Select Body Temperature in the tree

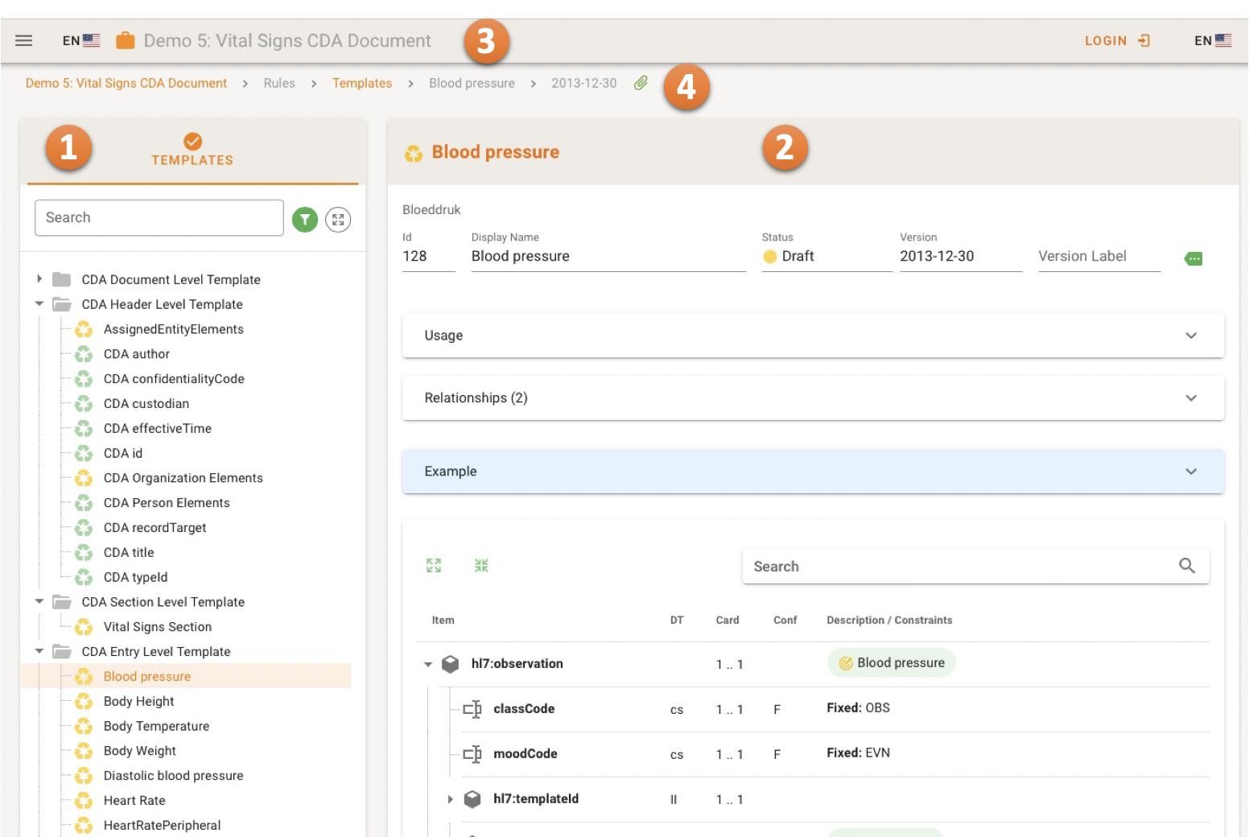[x=156, y=726]
